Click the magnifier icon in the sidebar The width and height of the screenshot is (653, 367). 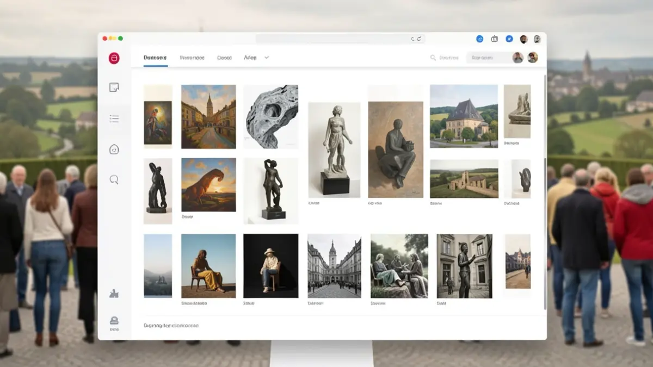point(114,179)
